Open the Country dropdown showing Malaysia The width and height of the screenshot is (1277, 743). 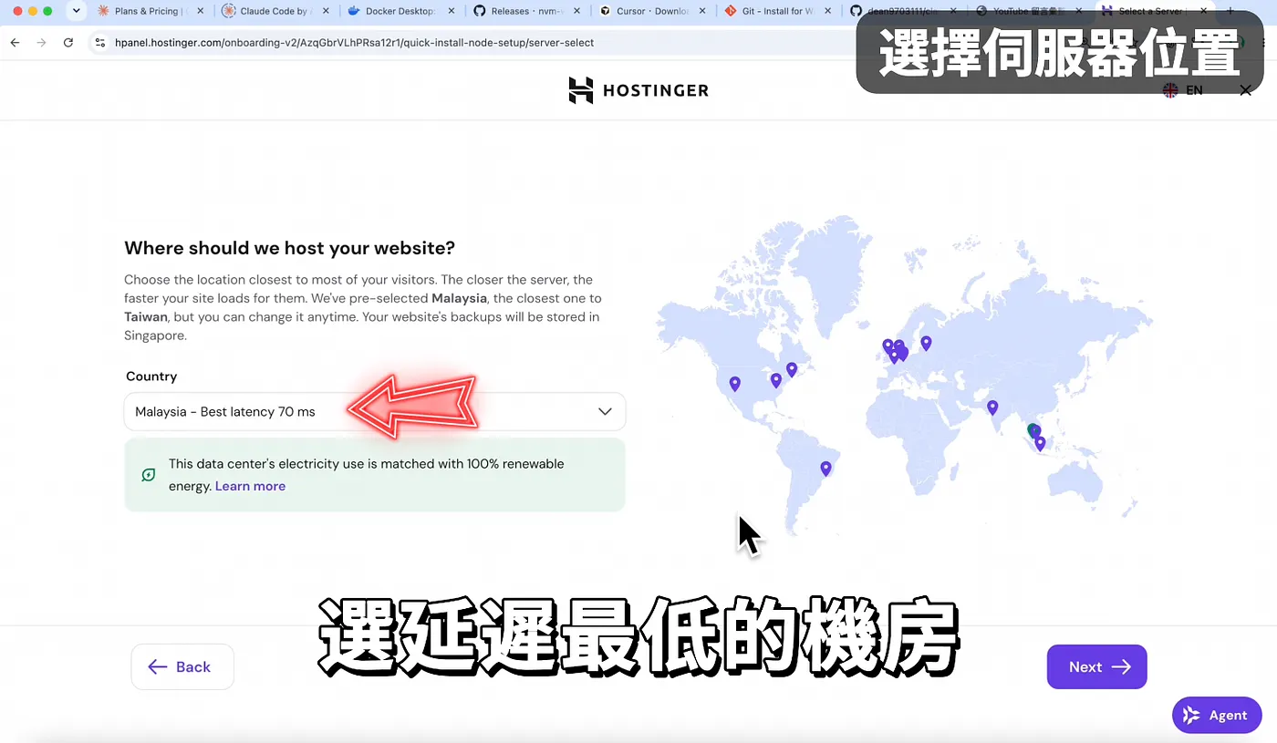374,411
